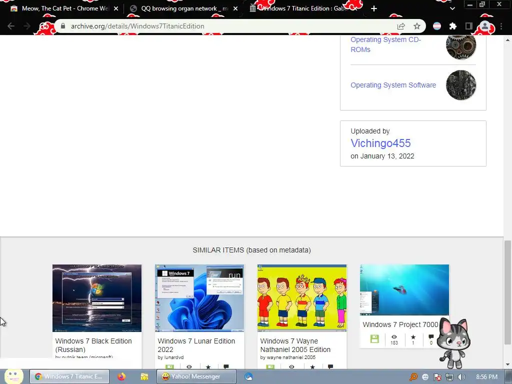
Task: Open Windows 7 Lunar Edition thumbnail
Action: (x=199, y=298)
